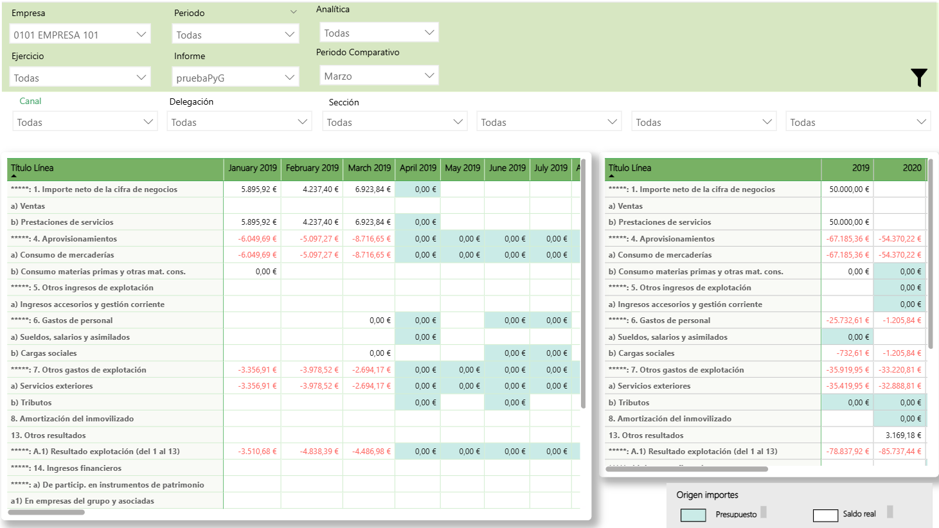Open the Analítica dropdown

[x=379, y=33]
